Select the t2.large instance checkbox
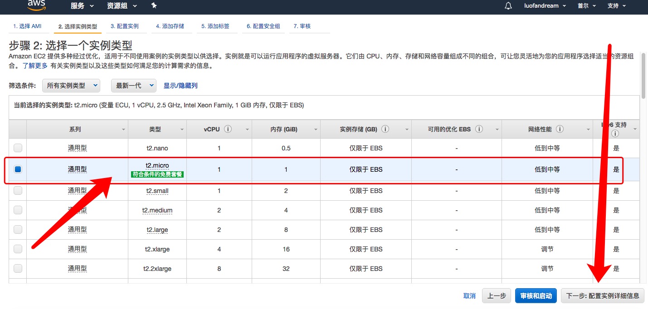Viewport: 648px width, 309px height. (18, 229)
